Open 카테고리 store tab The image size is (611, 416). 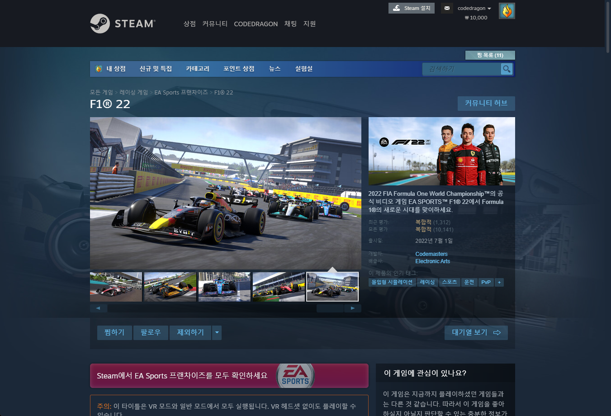click(198, 69)
